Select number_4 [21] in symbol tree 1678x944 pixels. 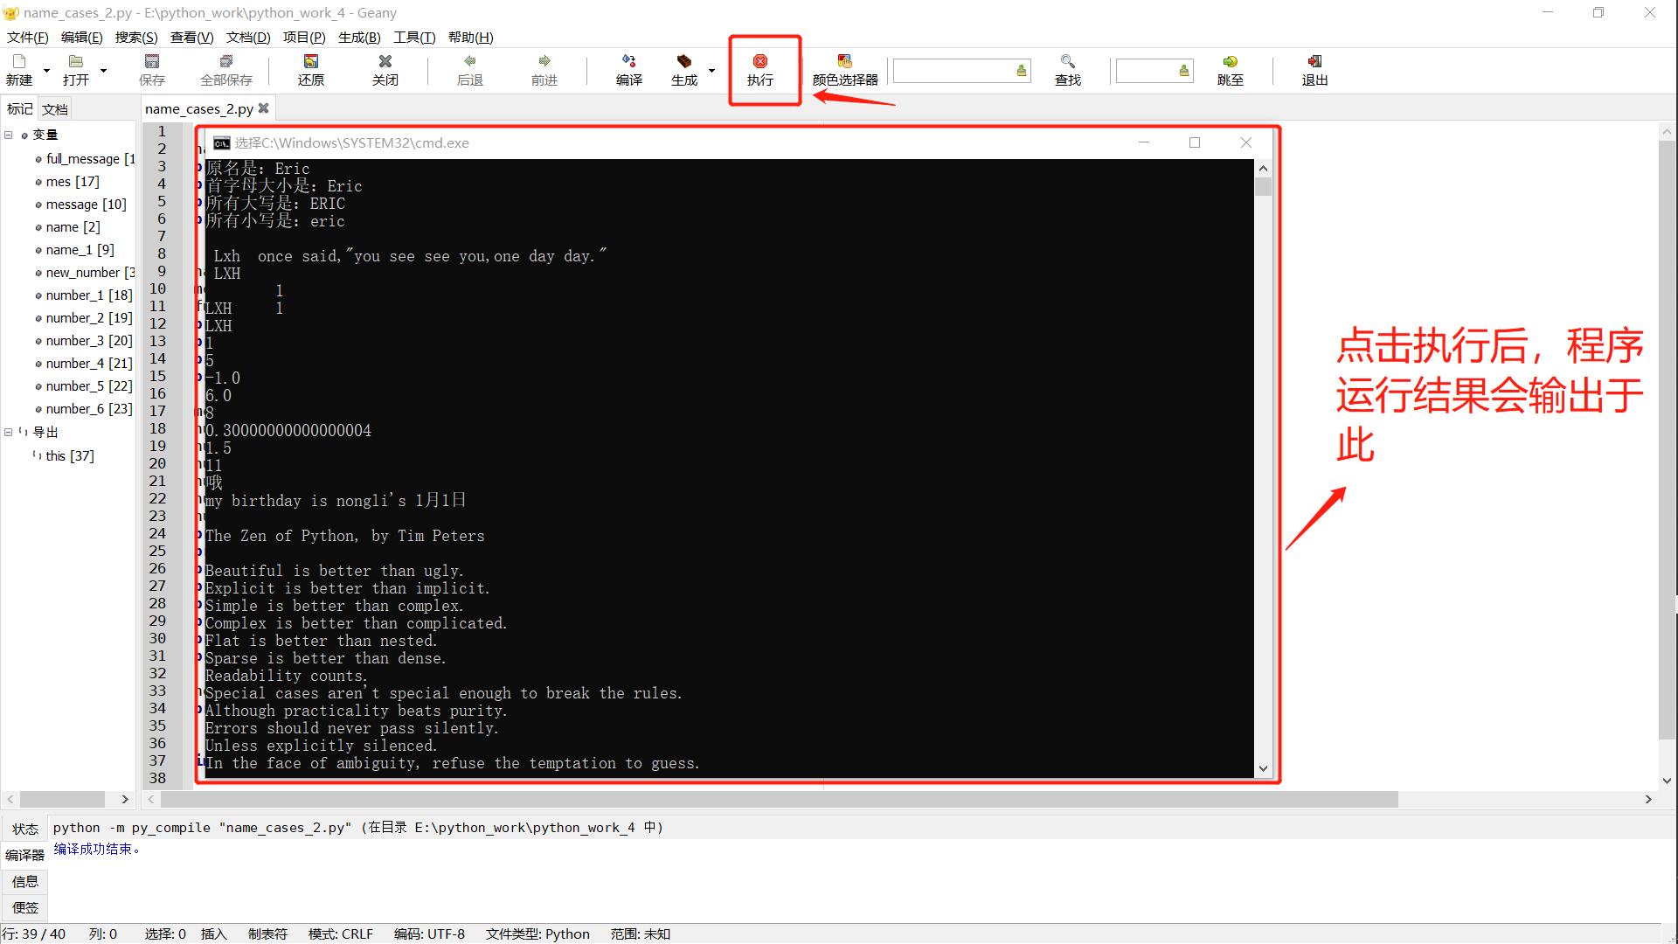[89, 363]
